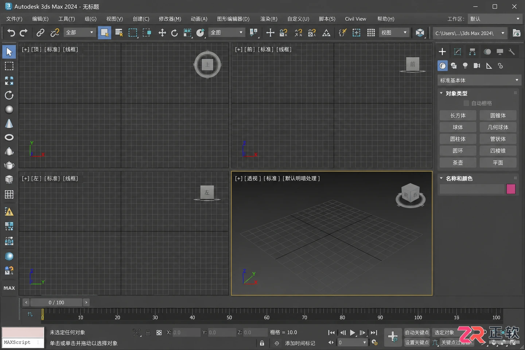The width and height of the screenshot is (525, 350).
Task: Switch to Cameras creation category
Action: point(477,66)
